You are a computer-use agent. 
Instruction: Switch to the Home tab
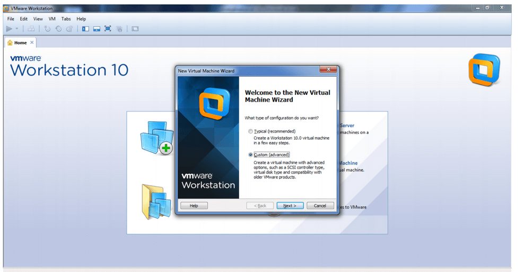(x=20, y=43)
